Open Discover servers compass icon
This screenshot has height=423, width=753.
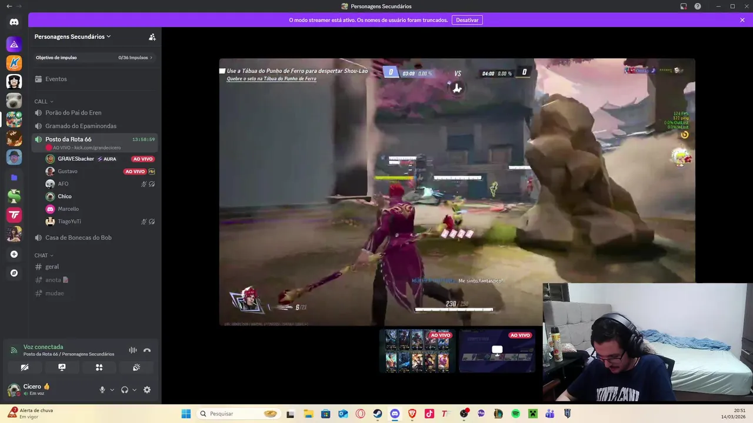coord(14,273)
